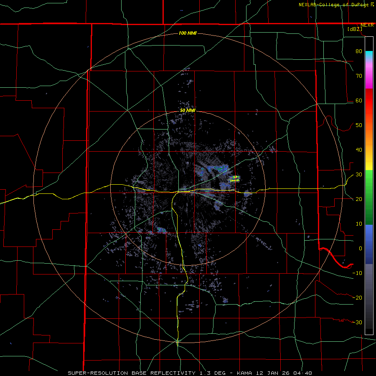Click the 10 dBZ scale value
The width and height of the screenshot is (376, 376).
tap(359, 224)
